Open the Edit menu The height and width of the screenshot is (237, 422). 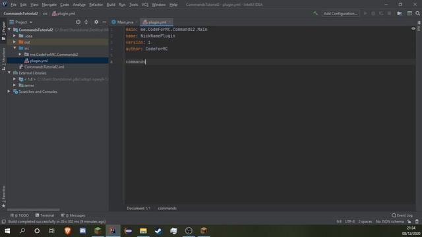pyautogui.click(x=24, y=5)
